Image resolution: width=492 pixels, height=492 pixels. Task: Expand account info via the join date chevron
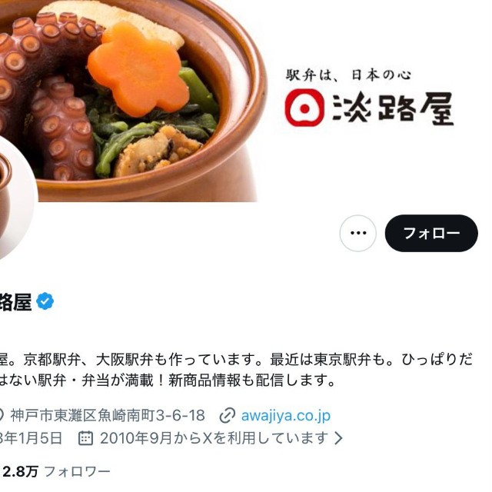[338, 438]
